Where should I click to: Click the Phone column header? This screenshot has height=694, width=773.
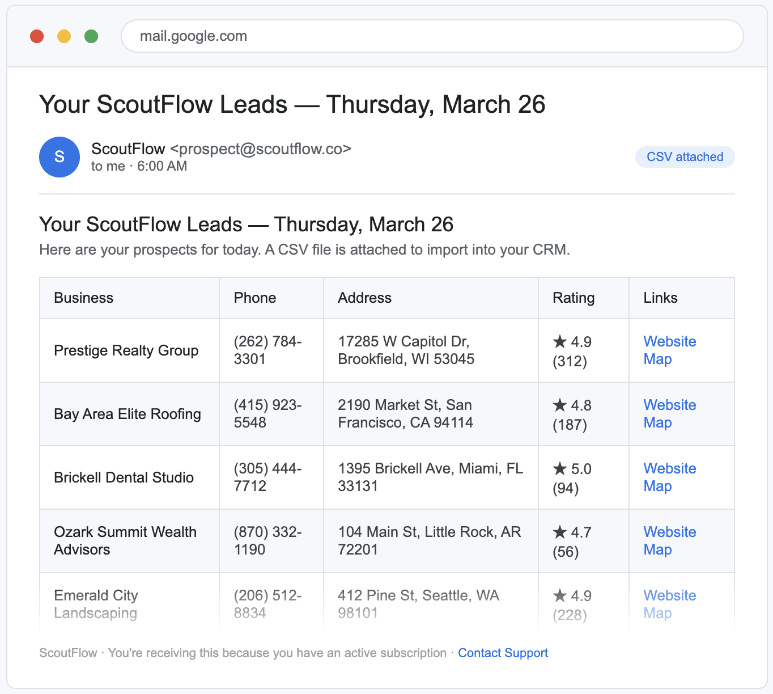[x=271, y=298]
